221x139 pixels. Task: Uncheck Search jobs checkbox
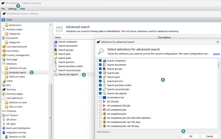[x=100, y=73]
